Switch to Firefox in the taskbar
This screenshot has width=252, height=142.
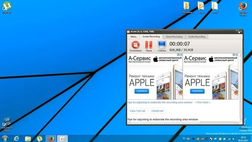click(x=51, y=138)
